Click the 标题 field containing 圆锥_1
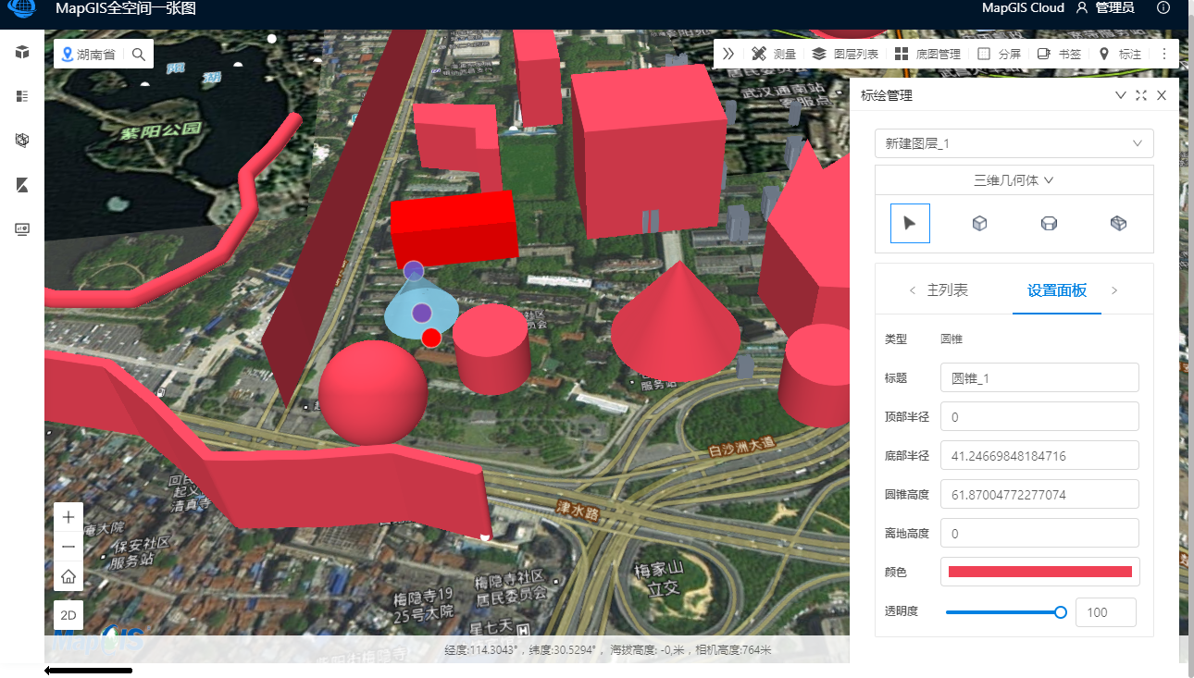1194x678 pixels. (1039, 377)
